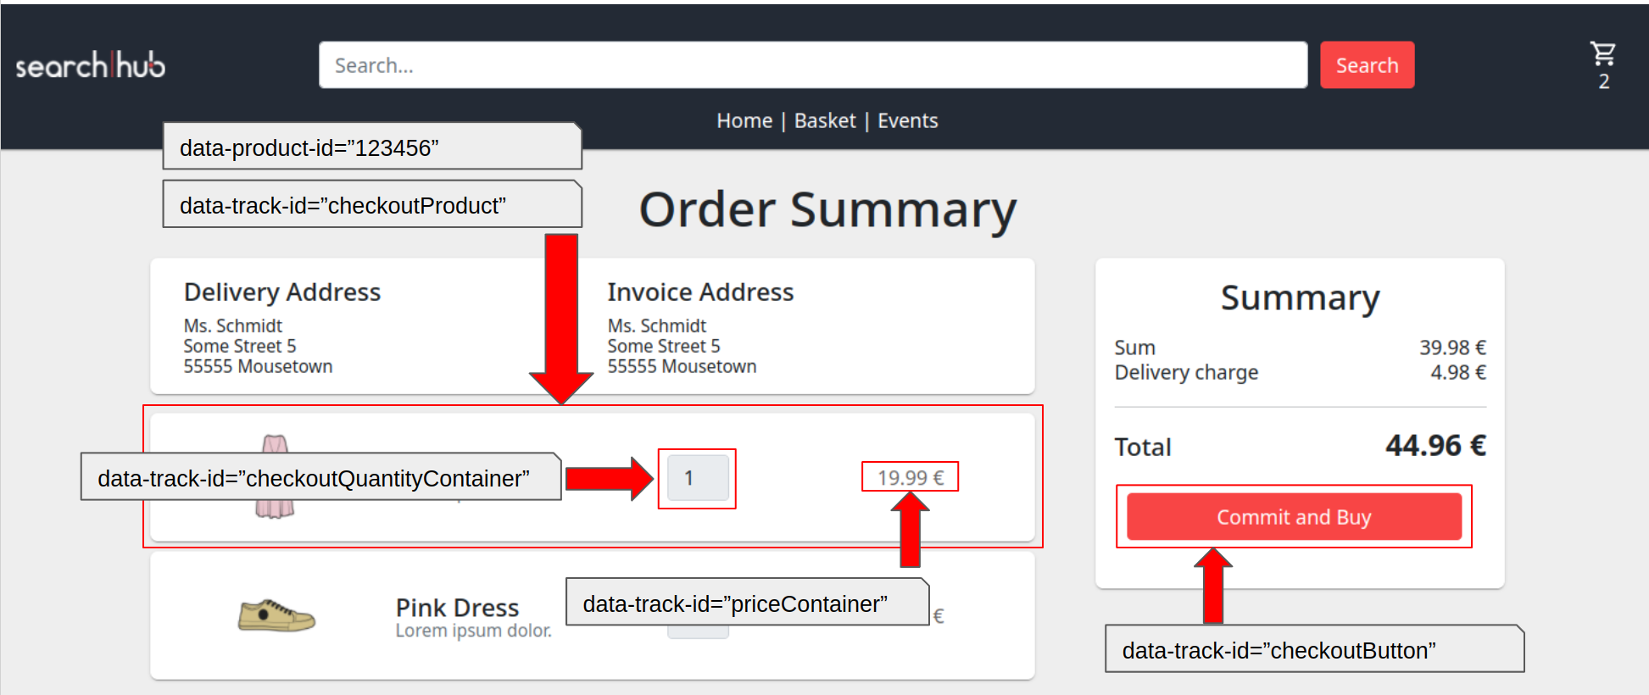This screenshot has height=695, width=1649.
Task: Click the pink dress product thumbnail
Action: coord(275,476)
